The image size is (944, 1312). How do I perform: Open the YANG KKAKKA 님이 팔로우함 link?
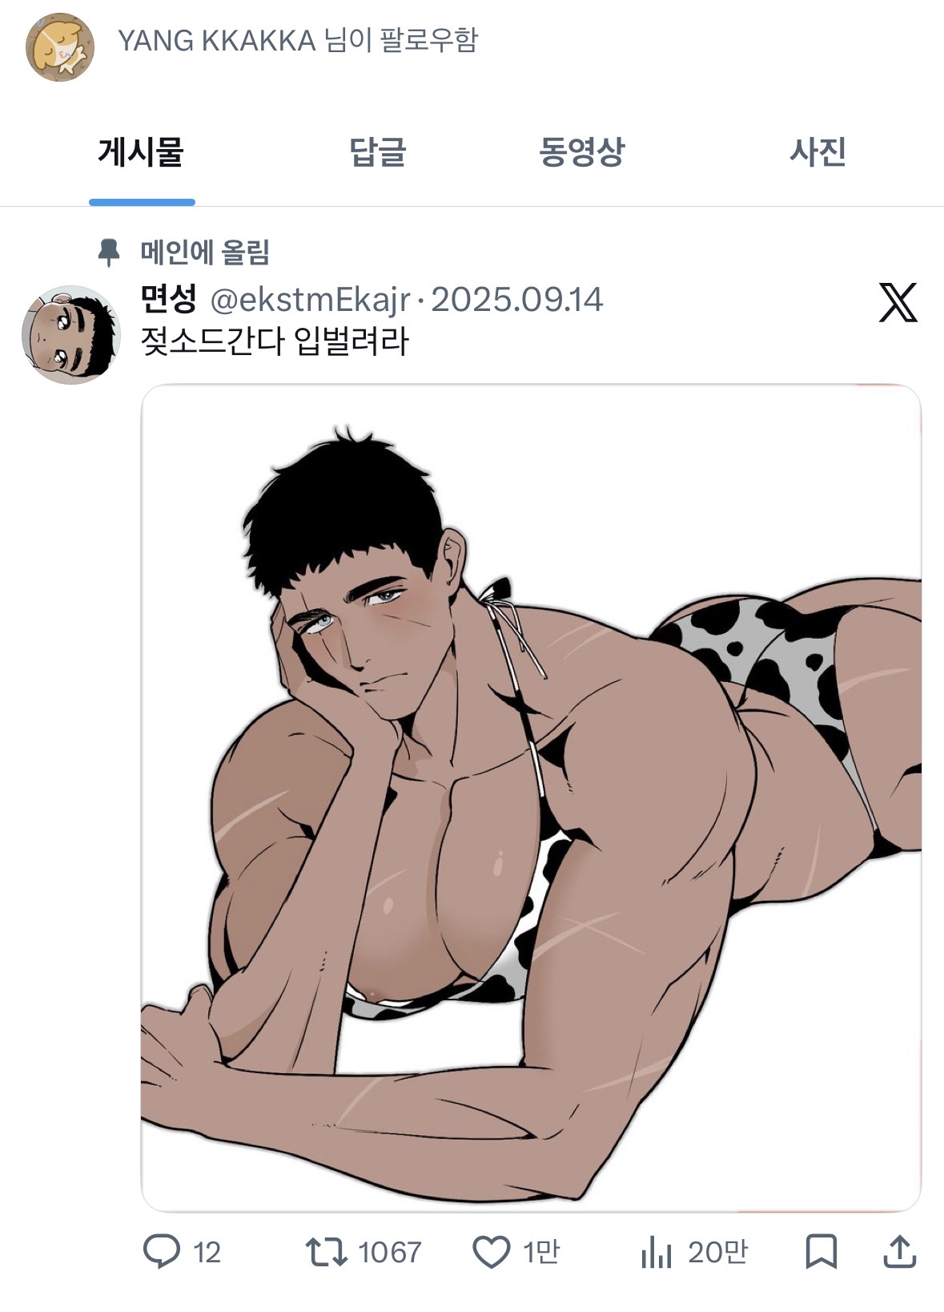[298, 40]
